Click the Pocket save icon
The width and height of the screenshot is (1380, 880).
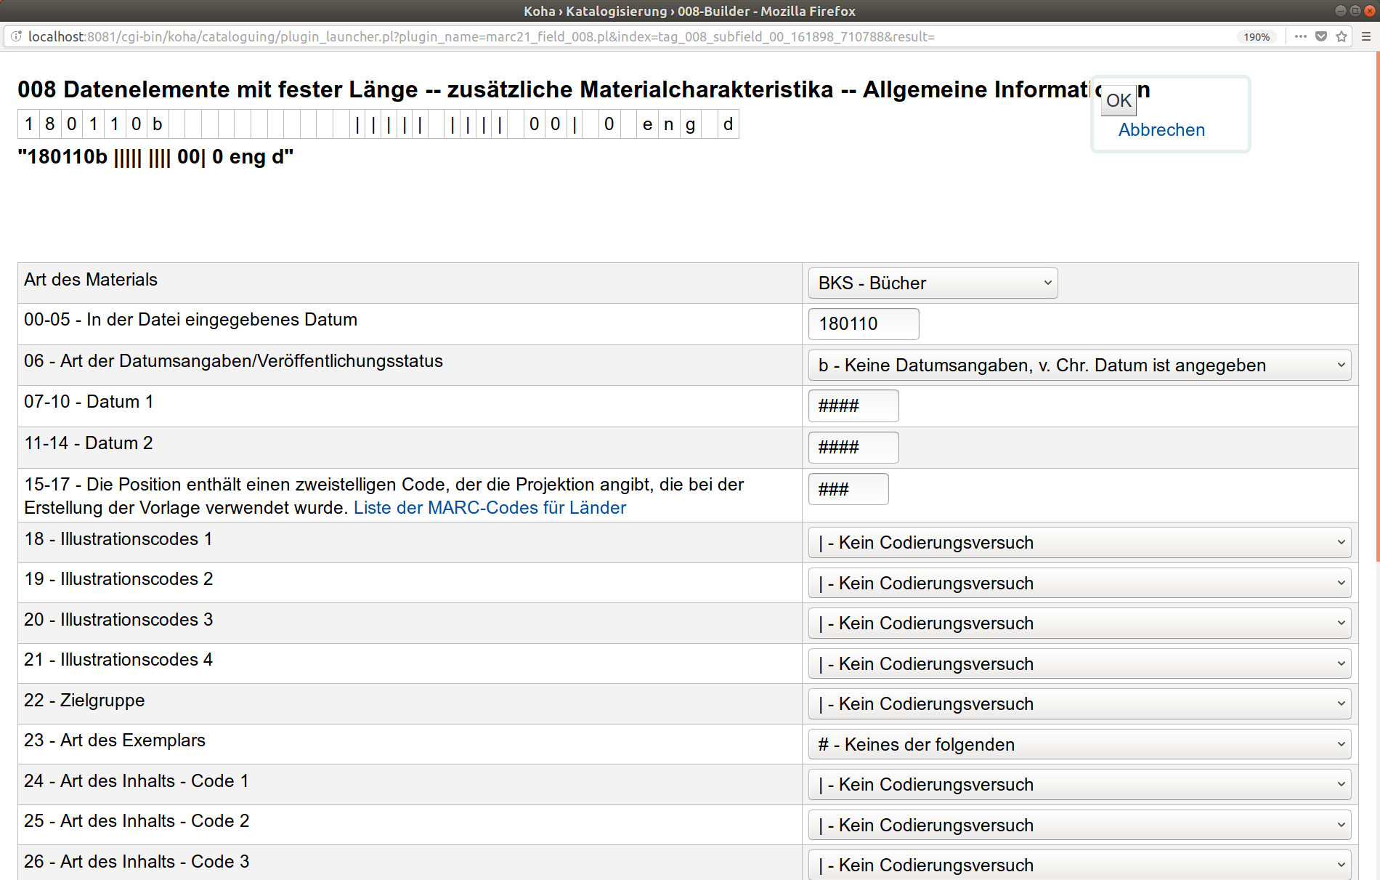point(1321,36)
